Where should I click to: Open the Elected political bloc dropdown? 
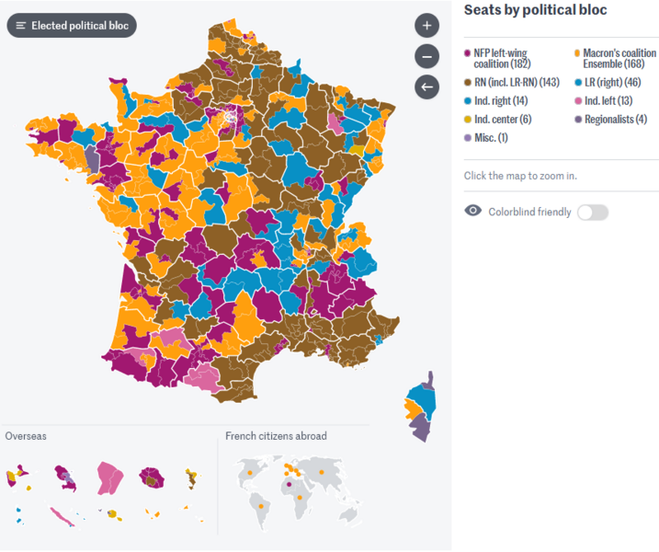pos(72,26)
